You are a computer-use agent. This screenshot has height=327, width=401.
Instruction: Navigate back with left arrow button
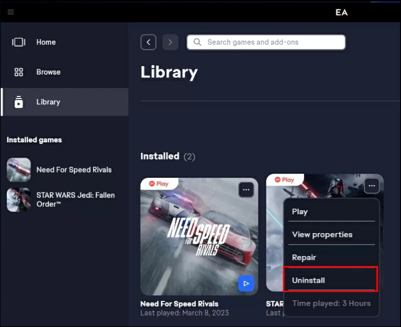click(x=148, y=42)
